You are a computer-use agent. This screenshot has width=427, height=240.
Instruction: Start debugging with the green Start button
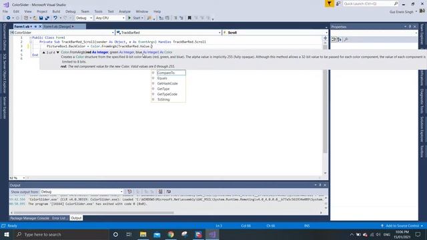coord(135,18)
